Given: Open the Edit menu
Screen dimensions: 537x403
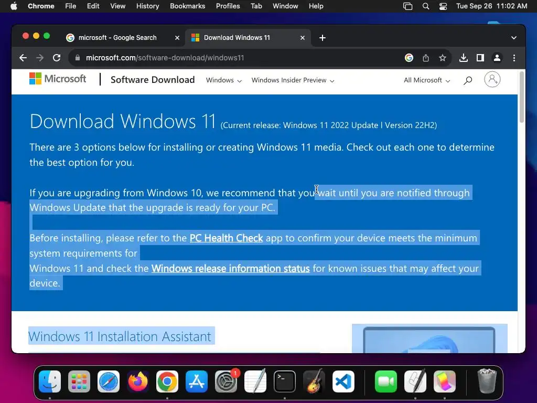Looking at the screenshot, I should [93, 6].
